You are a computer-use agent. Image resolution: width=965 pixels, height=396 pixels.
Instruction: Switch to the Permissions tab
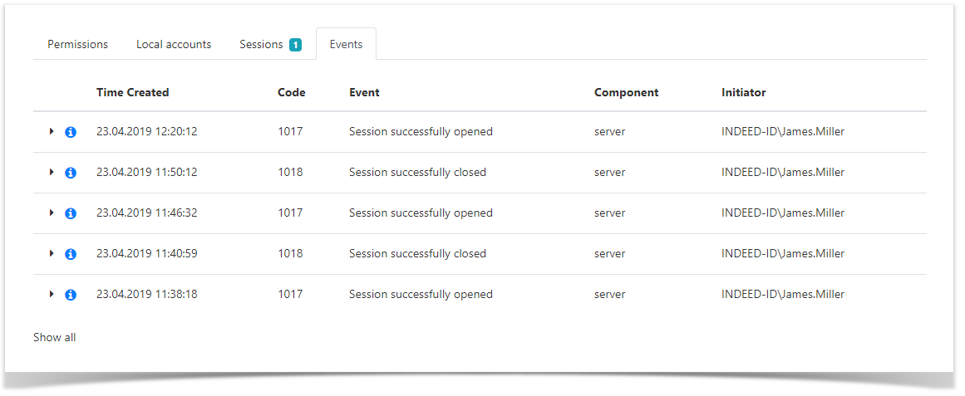point(77,44)
